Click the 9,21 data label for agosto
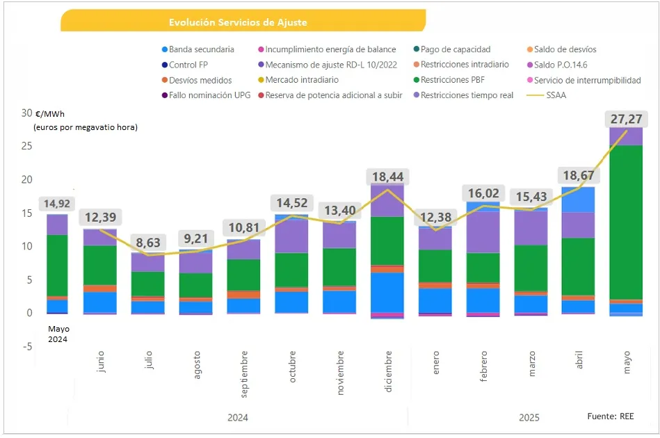 point(195,238)
